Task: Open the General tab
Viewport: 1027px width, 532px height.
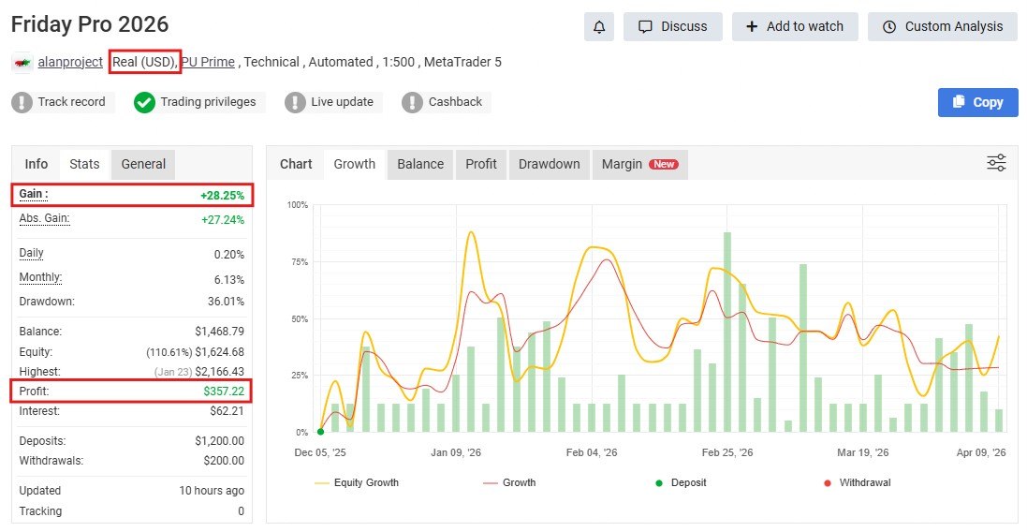Action: coord(143,164)
